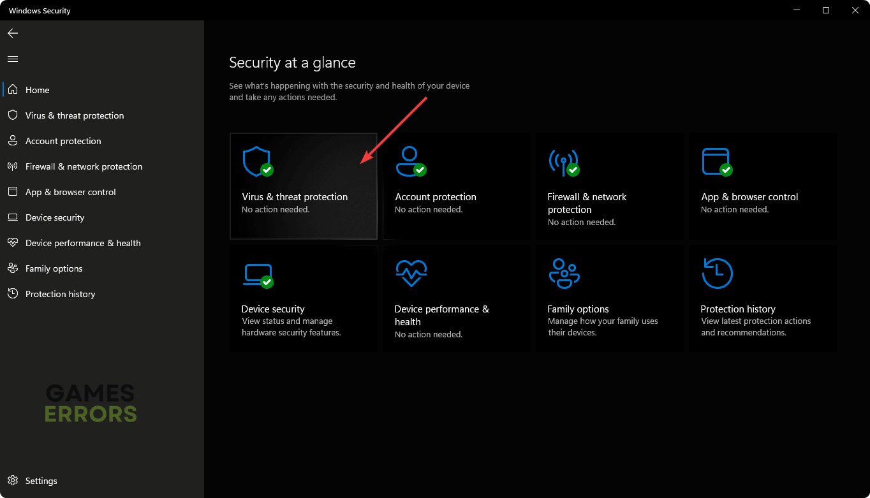Open Virus & threat protection in sidebar
This screenshot has height=498, width=870.
tap(75, 115)
